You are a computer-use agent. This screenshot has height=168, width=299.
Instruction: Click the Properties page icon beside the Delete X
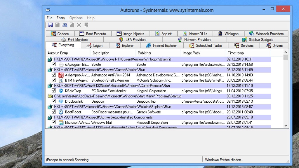(x=72, y=25)
